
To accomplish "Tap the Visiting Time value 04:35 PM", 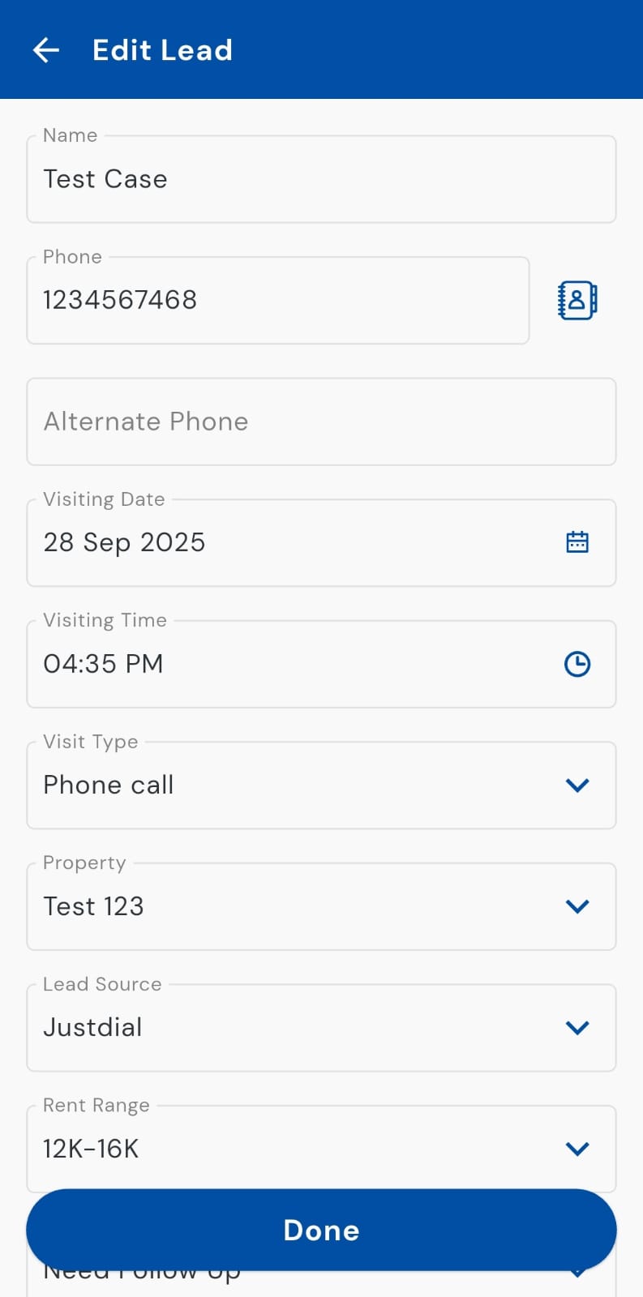I will click(x=104, y=664).
